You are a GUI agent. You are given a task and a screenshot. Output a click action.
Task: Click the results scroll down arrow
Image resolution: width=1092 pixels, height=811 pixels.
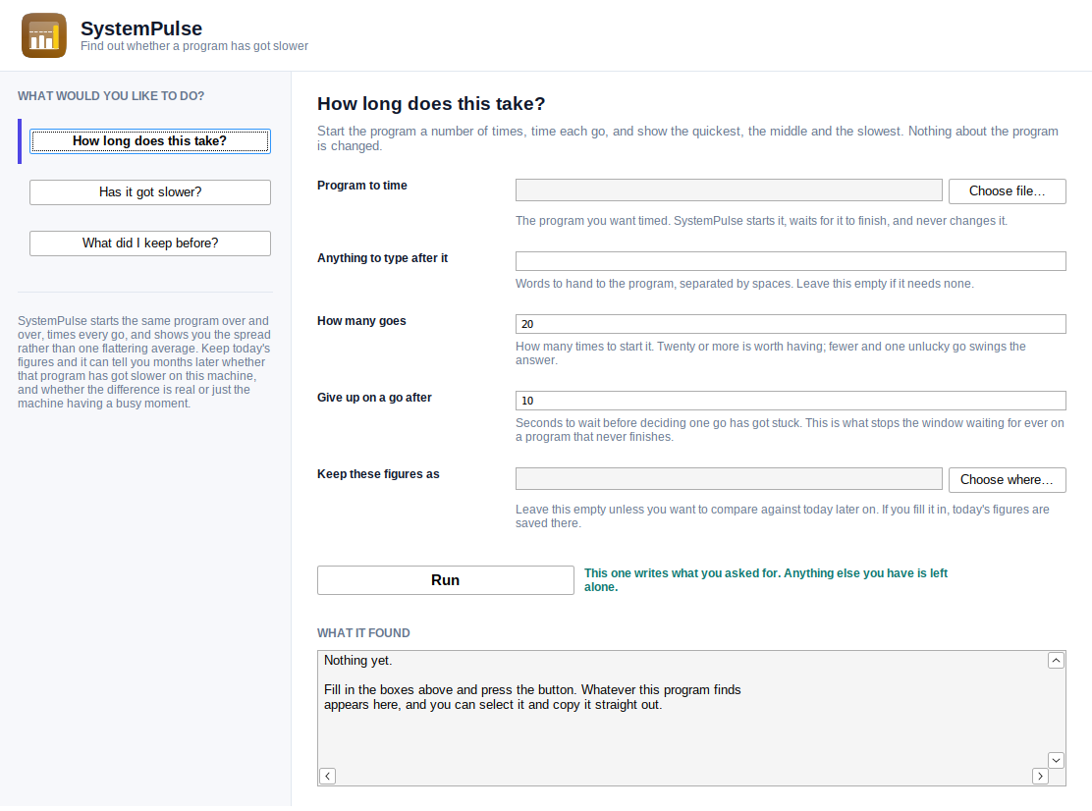click(1056, 760)
